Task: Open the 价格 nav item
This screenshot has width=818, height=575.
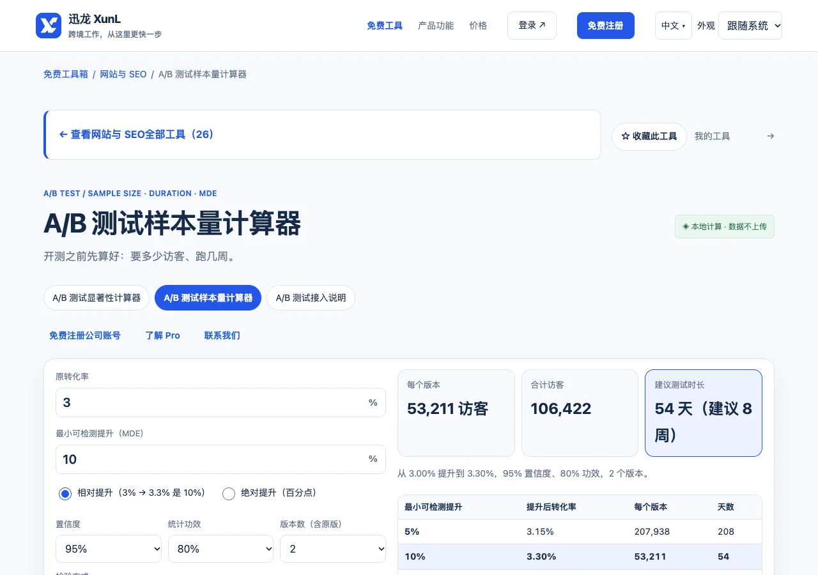Action: tap(478, 26)
